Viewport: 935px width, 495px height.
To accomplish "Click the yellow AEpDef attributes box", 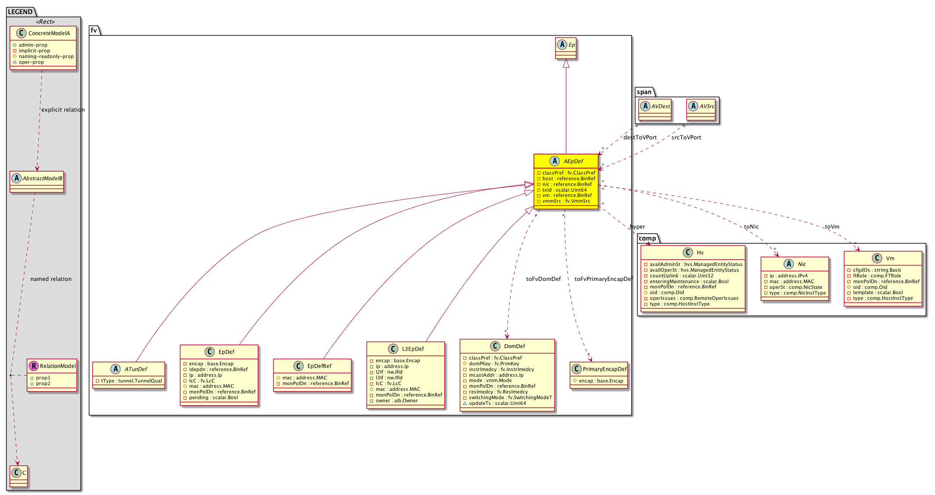I will coord(566,187).
